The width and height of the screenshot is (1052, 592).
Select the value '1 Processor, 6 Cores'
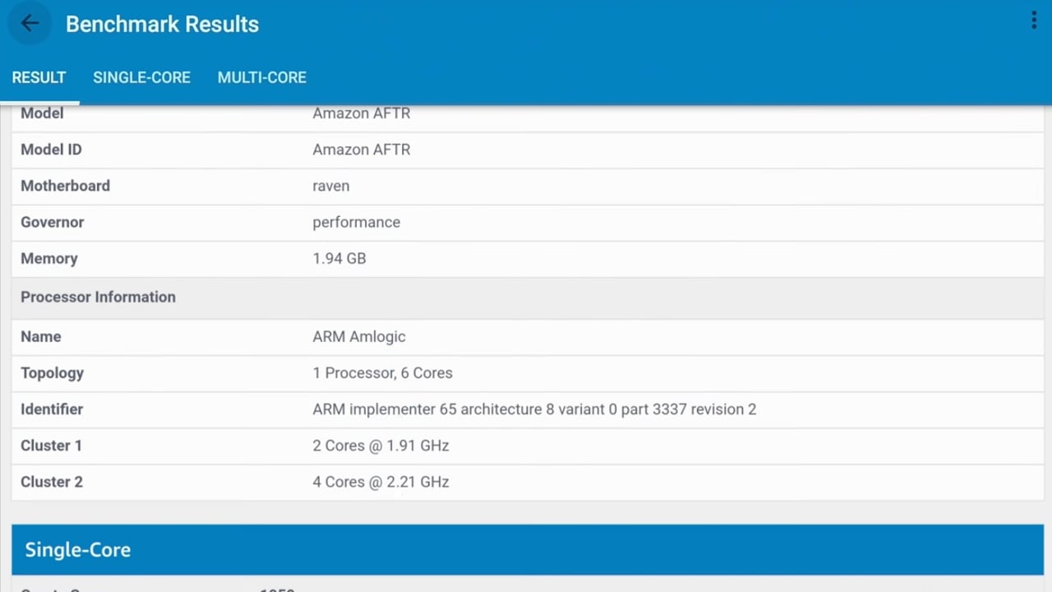(383, 372)
